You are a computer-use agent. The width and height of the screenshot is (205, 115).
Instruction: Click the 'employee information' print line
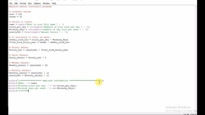pos(56,81)
